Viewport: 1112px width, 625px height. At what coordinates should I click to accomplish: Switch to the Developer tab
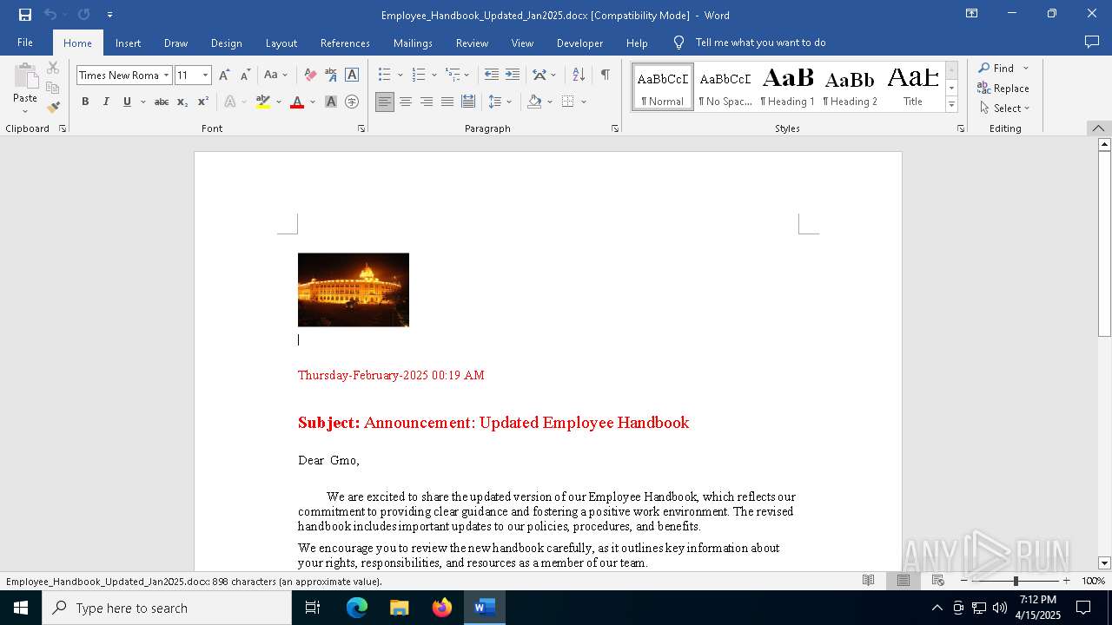[579, 43]
